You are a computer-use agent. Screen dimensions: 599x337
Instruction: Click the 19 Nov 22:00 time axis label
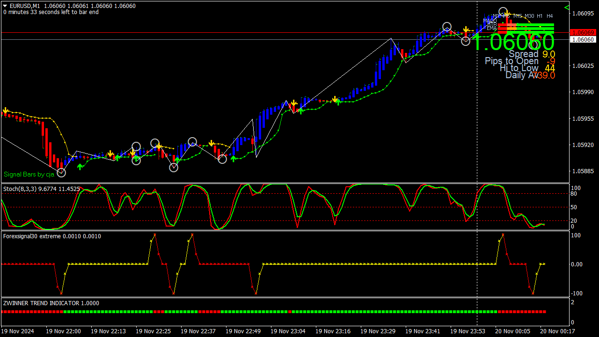[x=63, y=331]
